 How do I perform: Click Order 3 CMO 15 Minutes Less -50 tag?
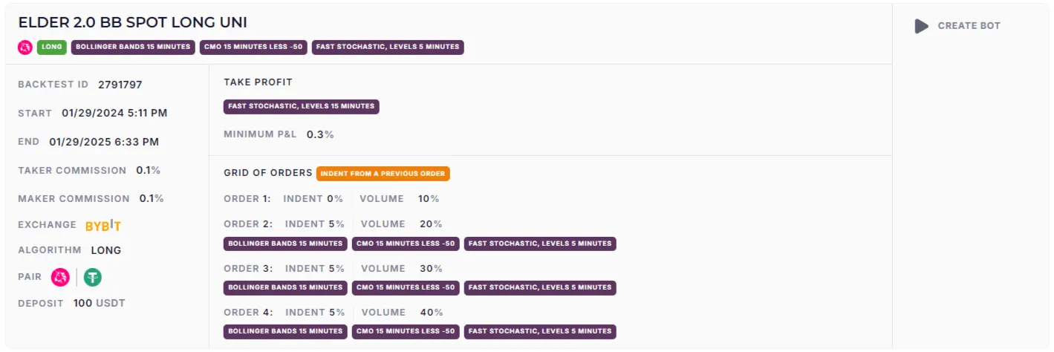pyautogui.click(x=406, y=287)
